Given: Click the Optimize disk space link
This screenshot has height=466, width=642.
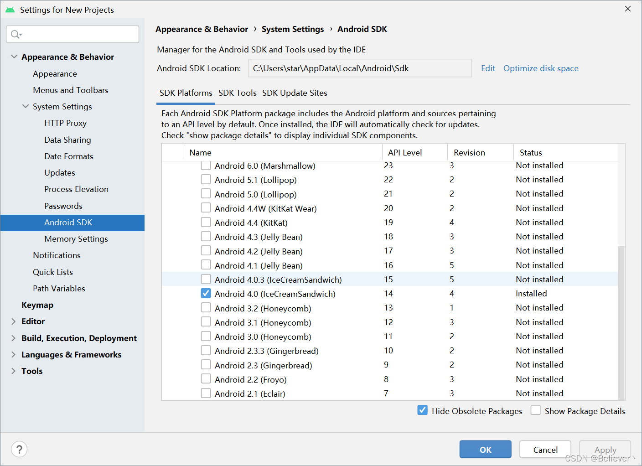Looking at the screenshot, I should (x=541, y=68).
